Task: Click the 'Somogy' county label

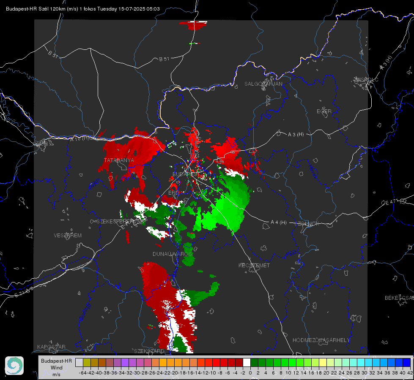Action: tap(85, 312)
